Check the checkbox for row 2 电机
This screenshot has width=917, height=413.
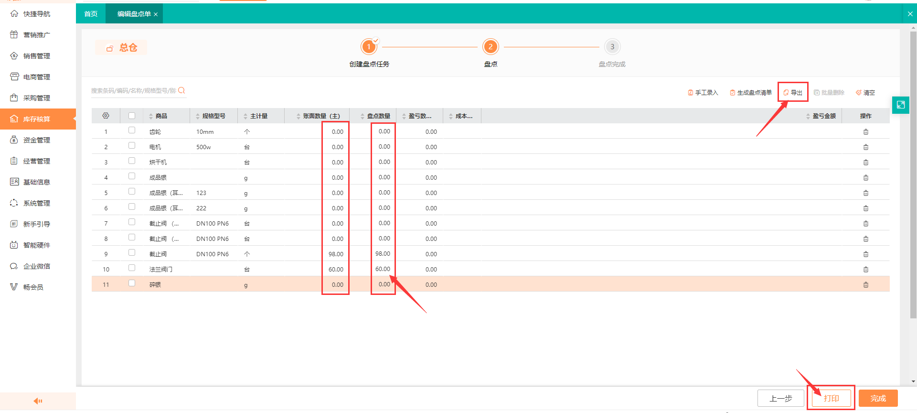click(132, 146)
